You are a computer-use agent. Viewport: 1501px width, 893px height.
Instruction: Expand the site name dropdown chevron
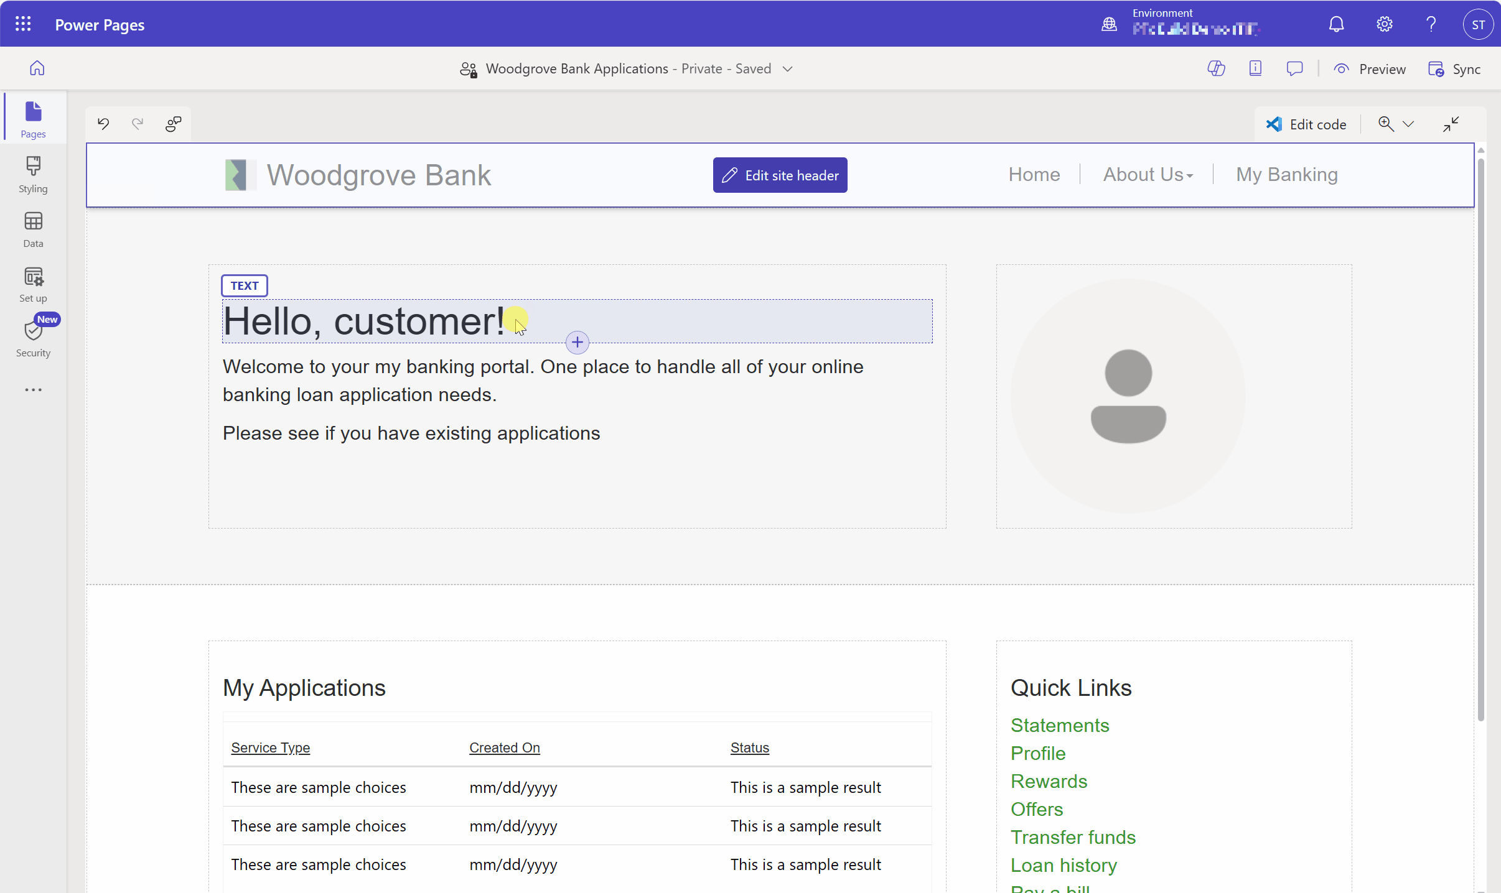click(788, 68)
